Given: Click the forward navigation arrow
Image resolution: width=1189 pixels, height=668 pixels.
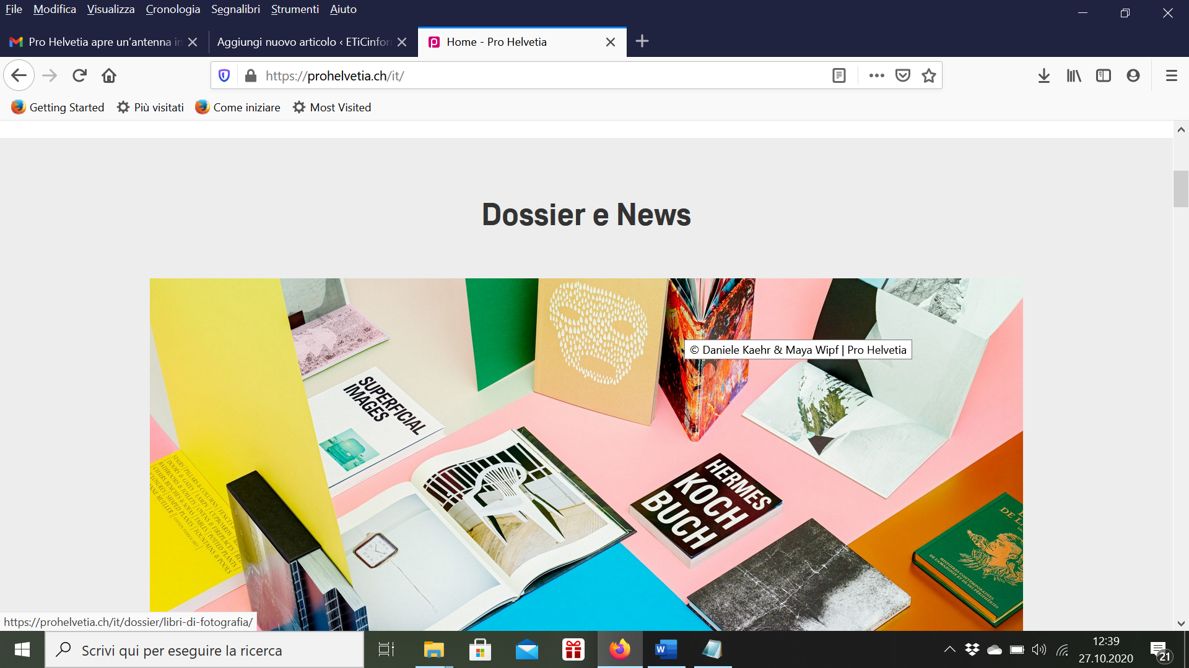Looking at the screenshot, I should (x=50, y=75).
